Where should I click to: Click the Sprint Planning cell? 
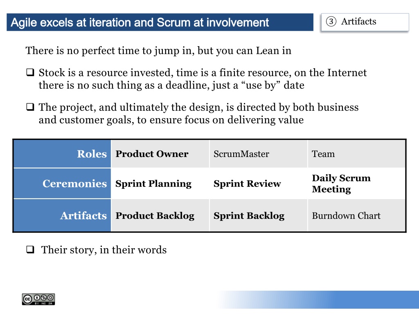click(x=160, y=184)
